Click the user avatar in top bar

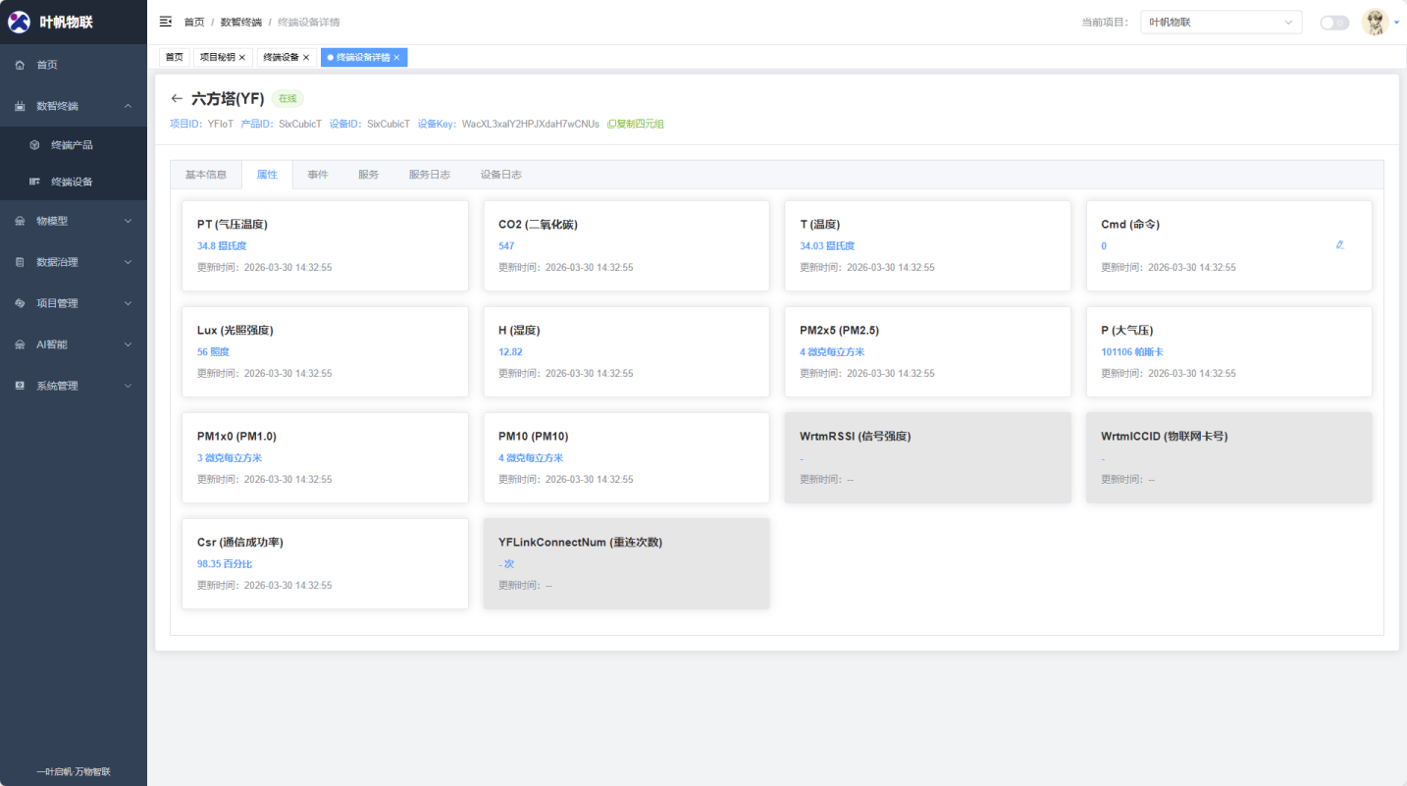pos(1375,23)
